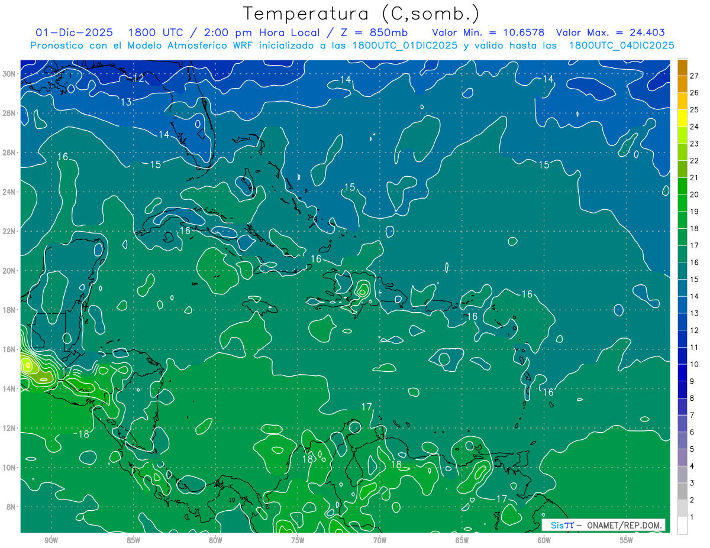Click the 8N latitude axis label

(12, 507)
